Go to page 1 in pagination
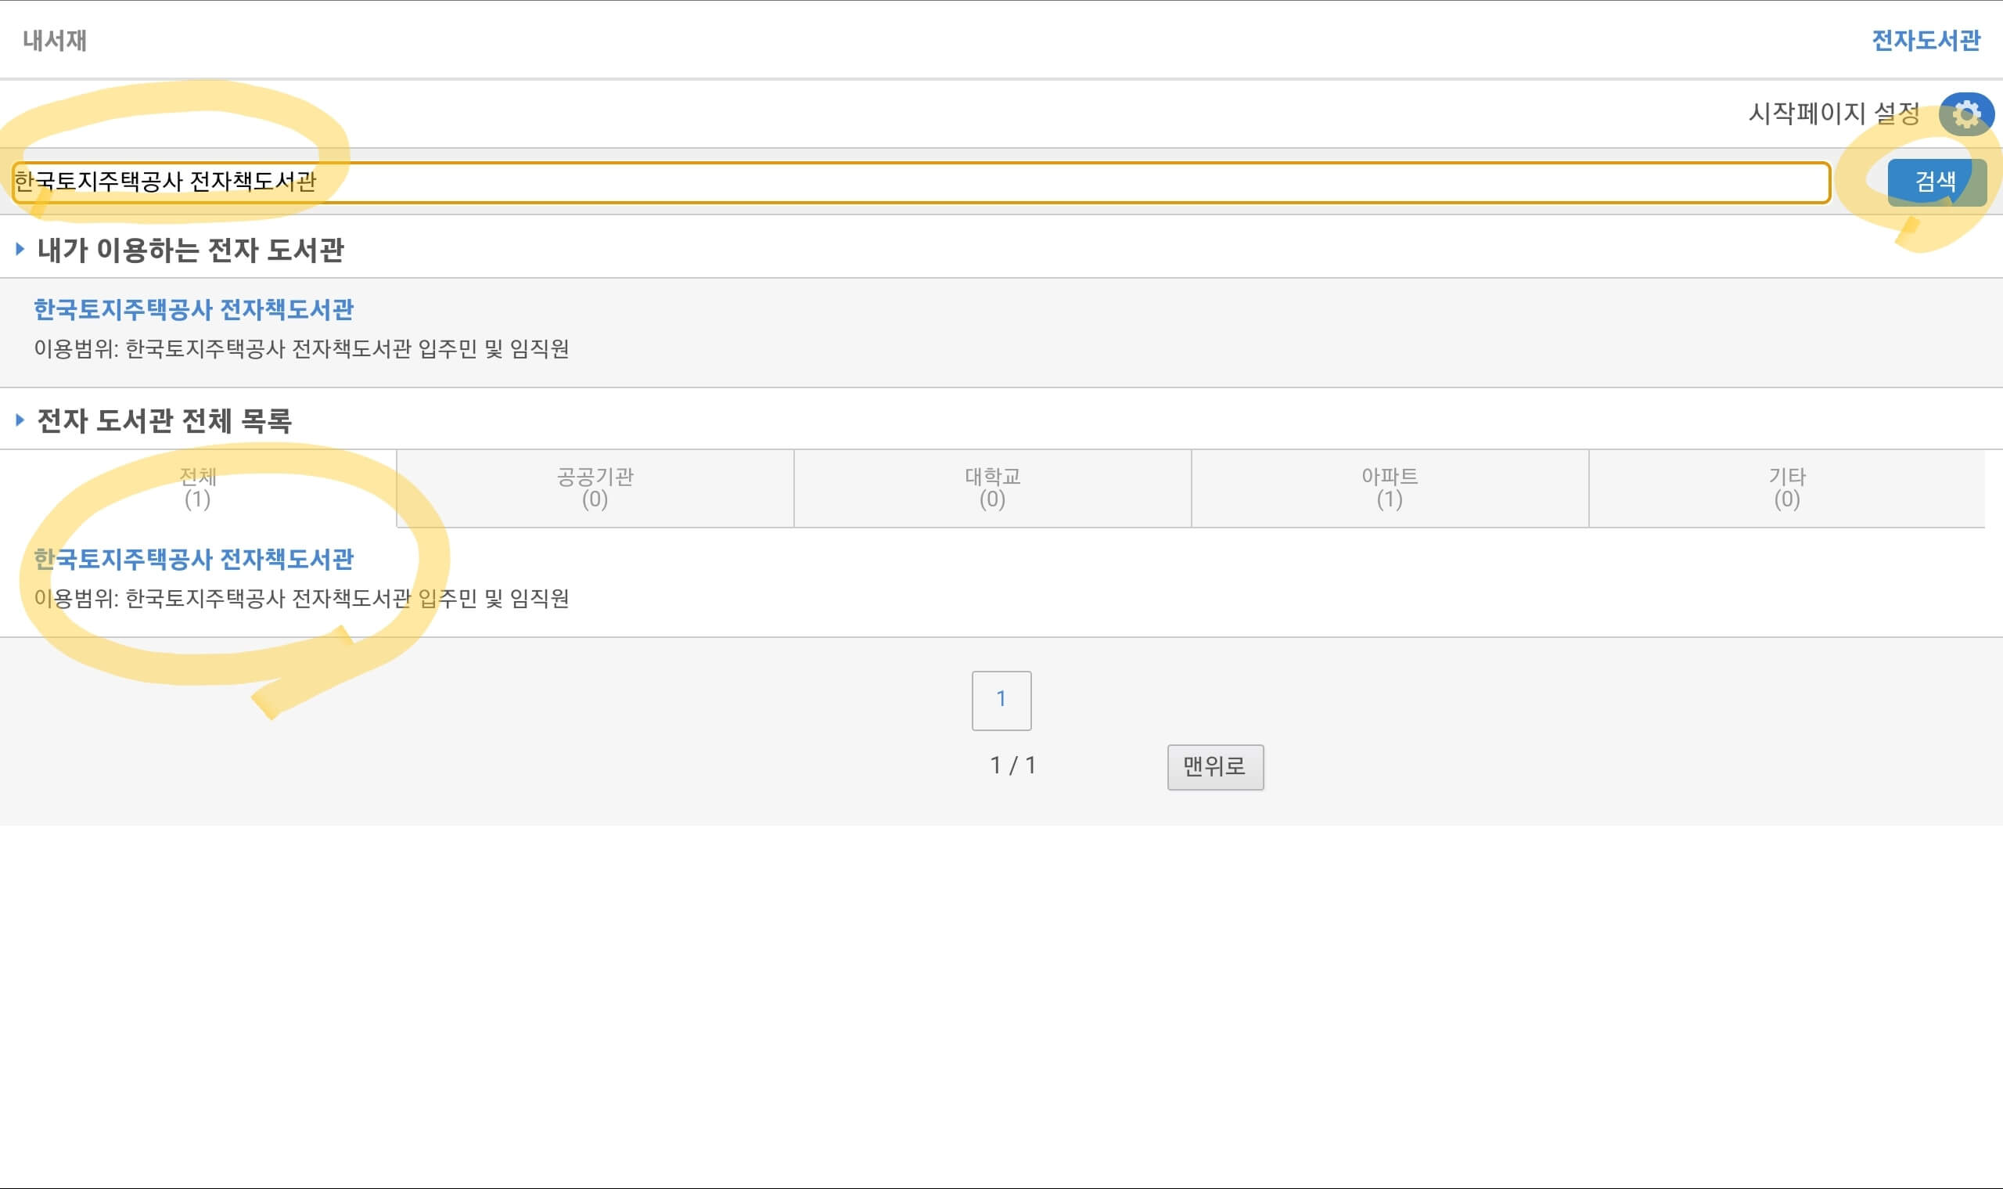Screen dimensions: 2003x1189 click(1001, 701)
